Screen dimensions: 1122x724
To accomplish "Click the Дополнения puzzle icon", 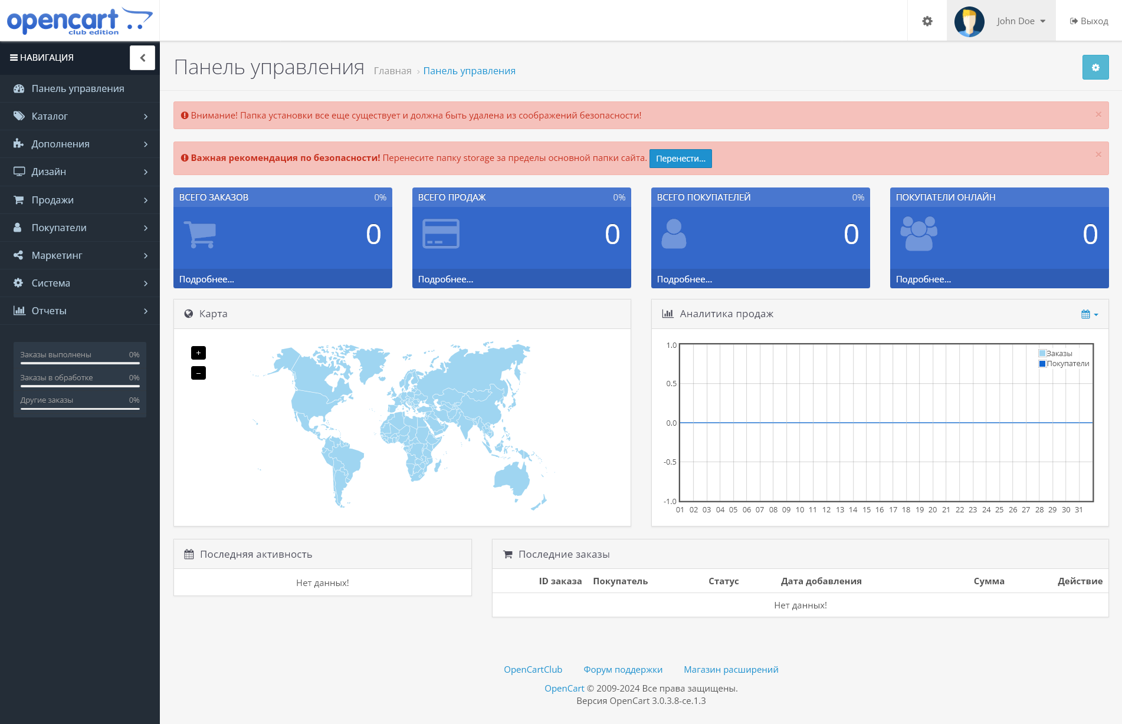I will coord(18,144).
